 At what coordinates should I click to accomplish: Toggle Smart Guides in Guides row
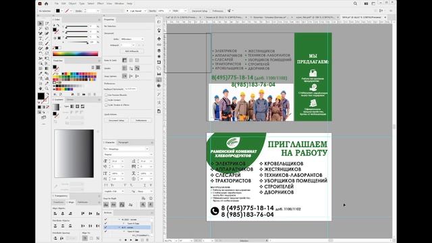[x=137, y=68]
